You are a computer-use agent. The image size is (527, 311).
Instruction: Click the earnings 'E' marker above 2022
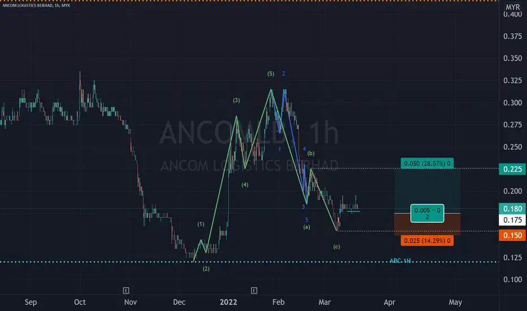(x=254, y=290)
